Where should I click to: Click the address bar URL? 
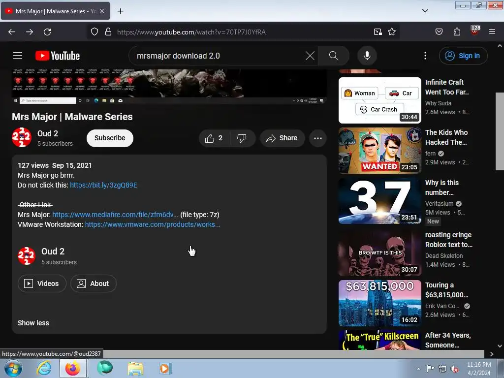pos(191,32)
